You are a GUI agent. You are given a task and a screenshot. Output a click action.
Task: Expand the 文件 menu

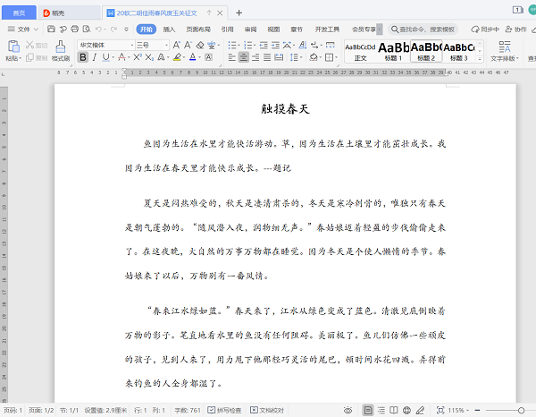click(23, 29)
